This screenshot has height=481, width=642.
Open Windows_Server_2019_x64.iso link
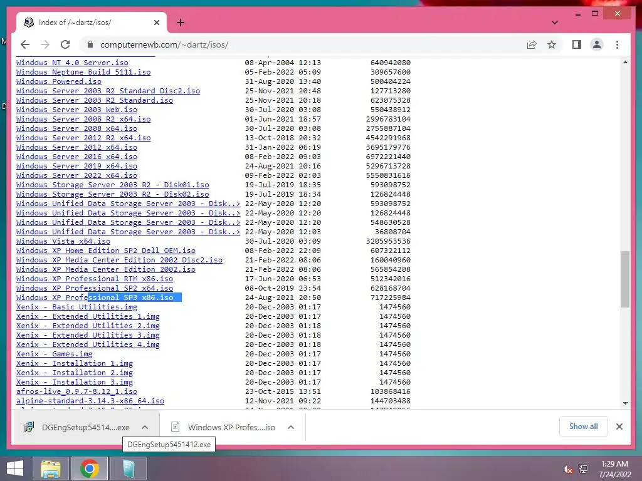click(76, 166)
